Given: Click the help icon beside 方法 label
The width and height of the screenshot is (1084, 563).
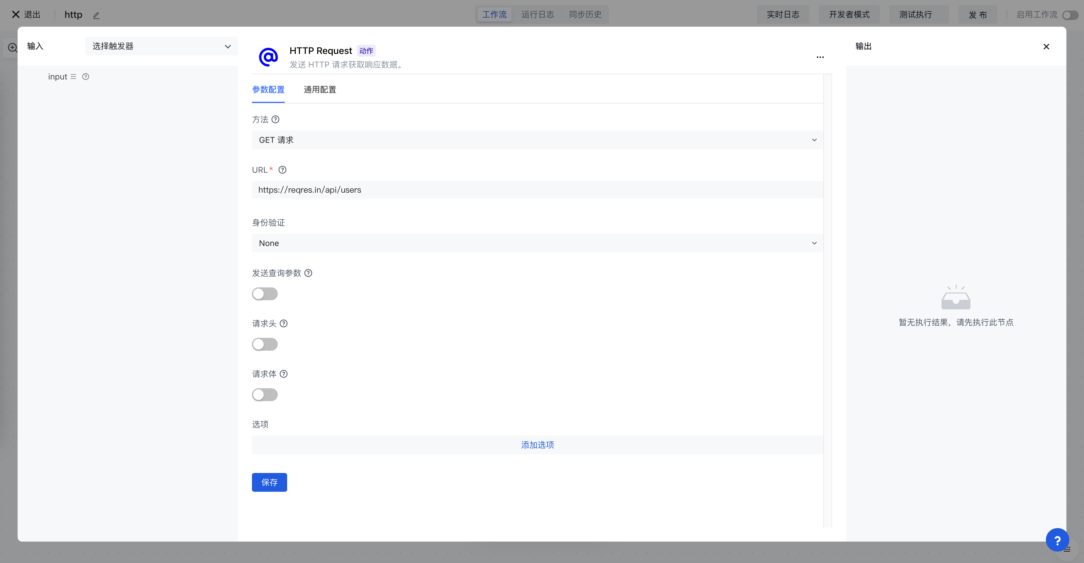Looking at the screenshot, I should tap(275, 120).
